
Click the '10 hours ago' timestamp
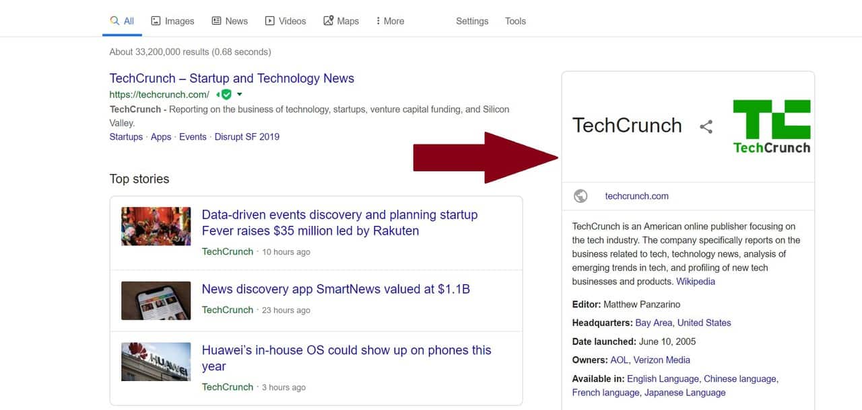click(286, 252)
